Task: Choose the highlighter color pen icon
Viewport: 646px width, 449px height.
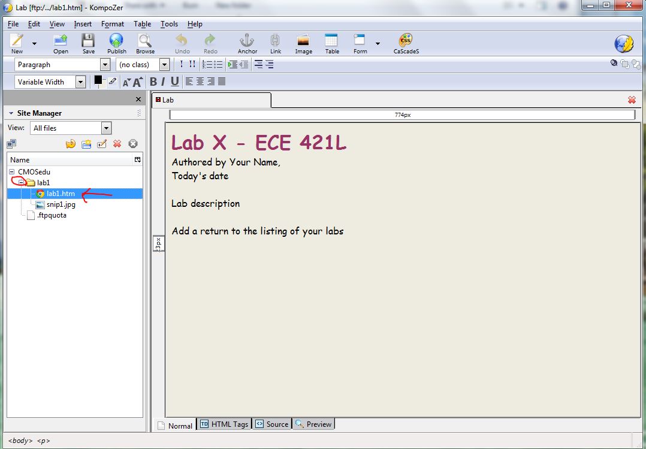Action: tap(113, 82)
